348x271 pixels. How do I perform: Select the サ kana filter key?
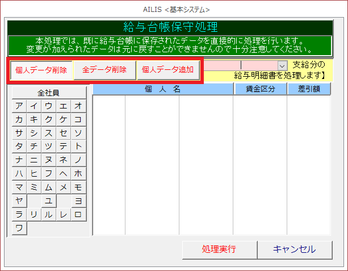[19, 132]
